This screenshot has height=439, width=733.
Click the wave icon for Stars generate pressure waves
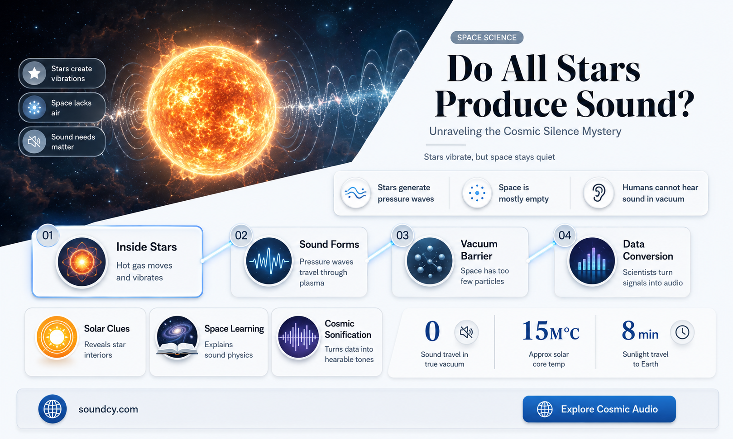coord(355,193)
